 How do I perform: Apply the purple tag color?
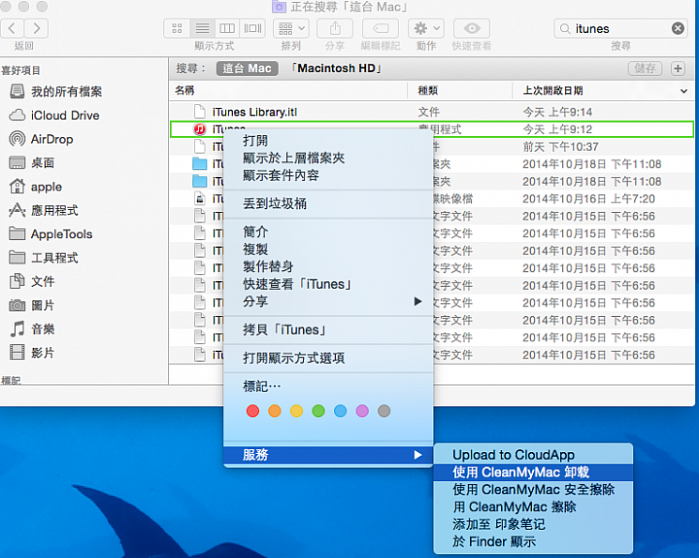(x=362, y=410)
